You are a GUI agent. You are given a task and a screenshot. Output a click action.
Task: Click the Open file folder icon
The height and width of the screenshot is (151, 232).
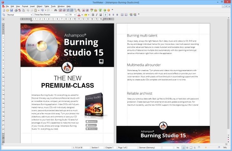coord(8,10)
